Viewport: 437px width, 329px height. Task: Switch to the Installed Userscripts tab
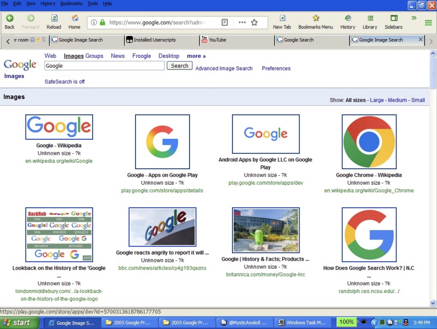point(161,40)
